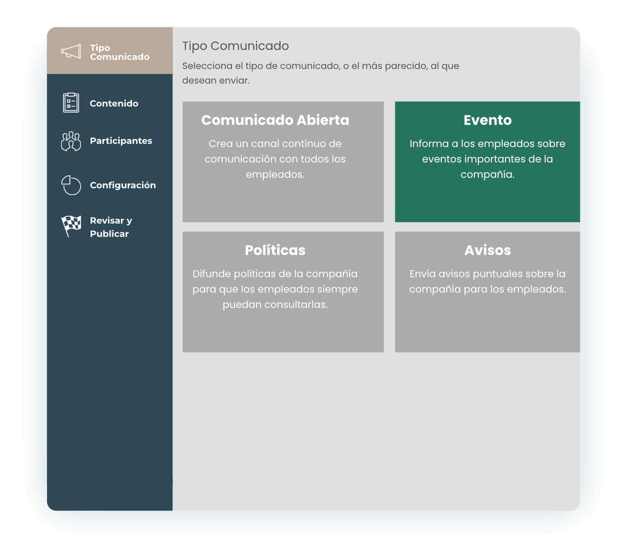Click 'Difunde políticas de la compañía' description
Viewport: 627px width, 538px height.
[x=275, y=289]
